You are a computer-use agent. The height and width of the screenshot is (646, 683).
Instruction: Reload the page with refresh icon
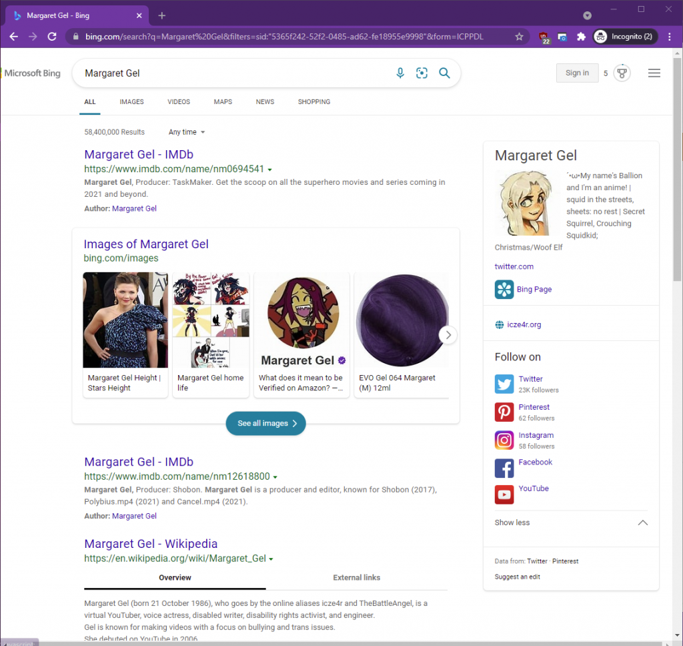[x=52, y=37]
